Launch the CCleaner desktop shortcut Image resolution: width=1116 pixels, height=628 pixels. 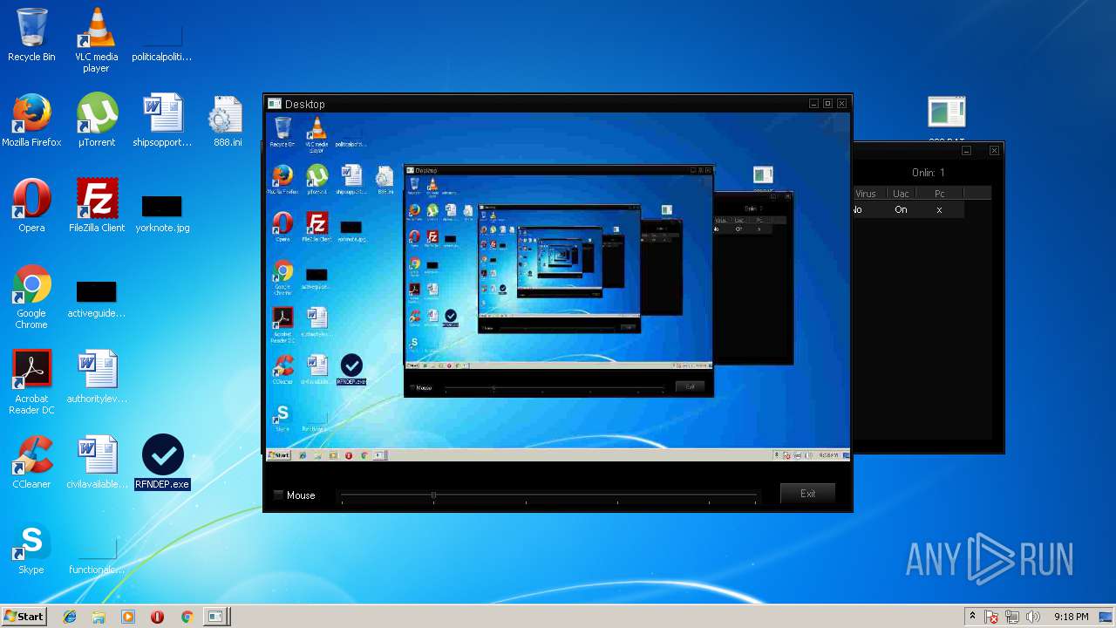point(31,462)
